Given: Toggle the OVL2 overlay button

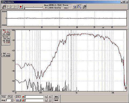Looking at the screenshot, I should coord(18,100).
